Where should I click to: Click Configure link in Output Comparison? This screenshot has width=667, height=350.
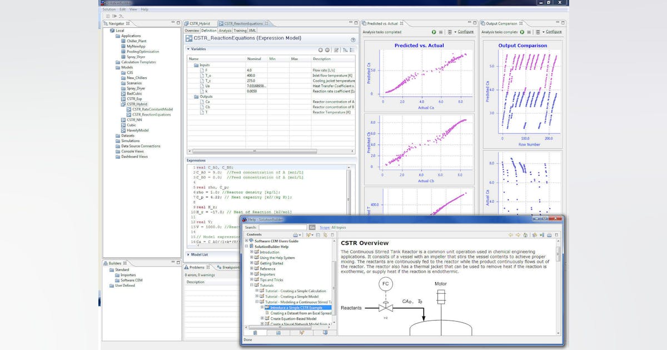click(554, 32)
